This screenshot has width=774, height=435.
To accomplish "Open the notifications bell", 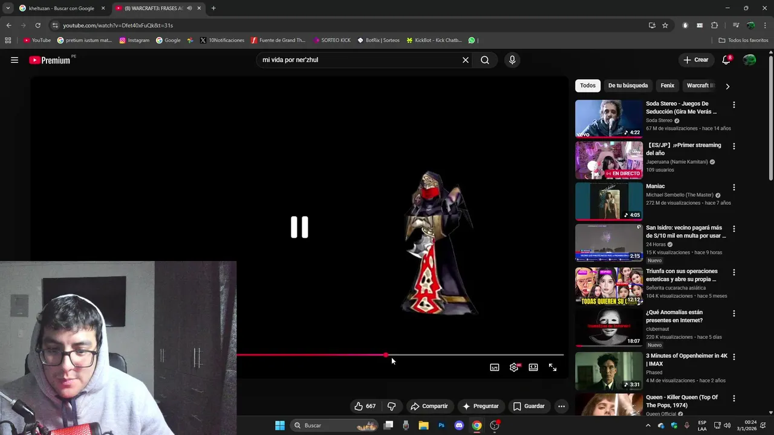I will (x=726, y=60).
